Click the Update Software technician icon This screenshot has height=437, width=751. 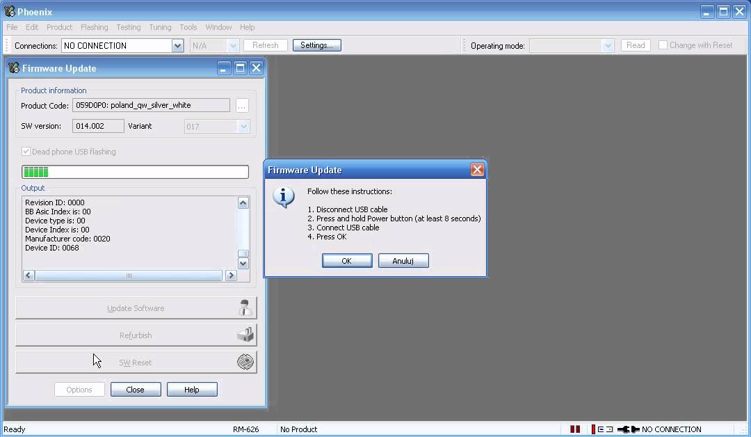tap(245, 308)
